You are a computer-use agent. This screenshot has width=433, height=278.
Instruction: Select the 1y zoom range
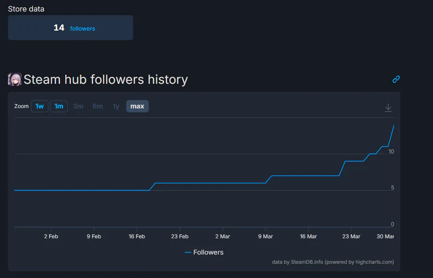(116, 106)
